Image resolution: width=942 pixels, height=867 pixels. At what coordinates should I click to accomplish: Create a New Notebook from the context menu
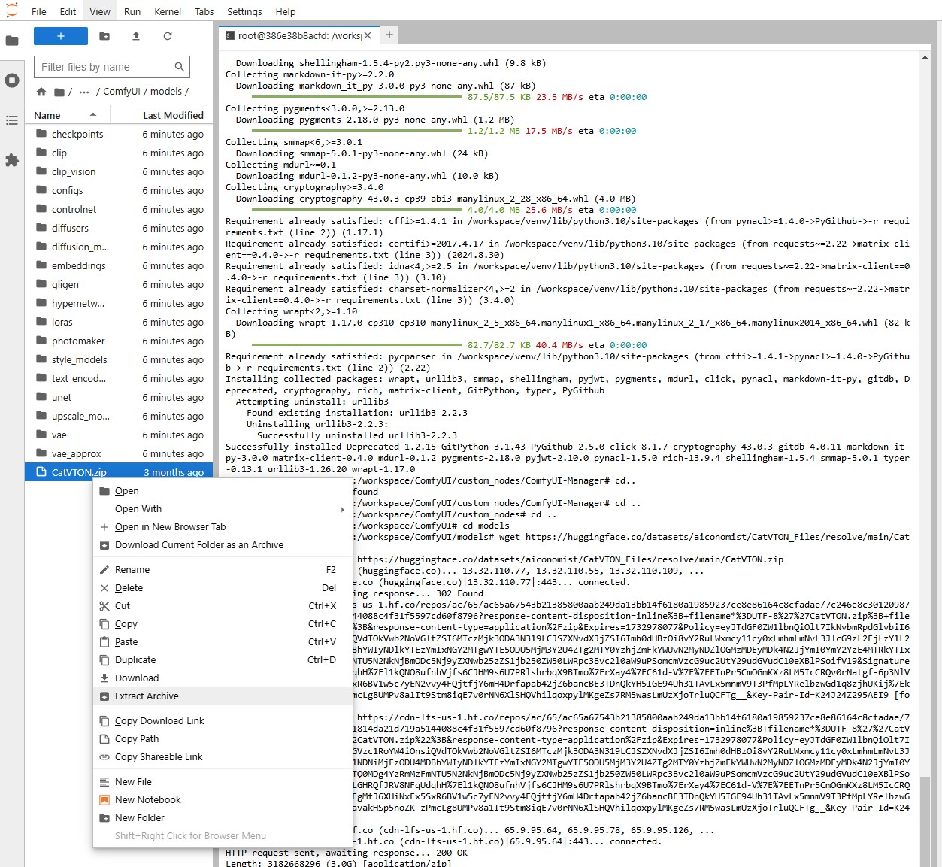[x=148, y=799]
